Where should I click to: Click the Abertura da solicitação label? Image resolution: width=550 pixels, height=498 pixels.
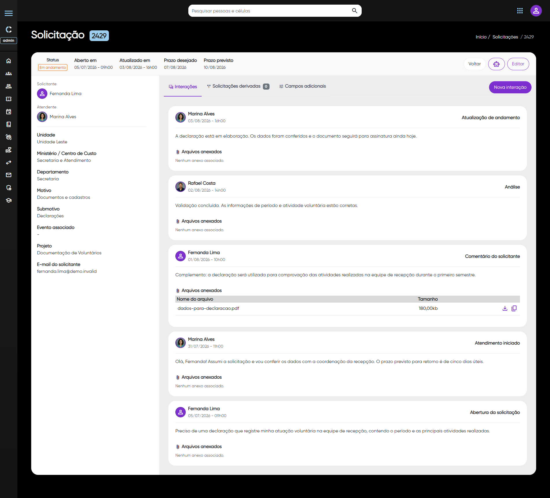point(495,412)
